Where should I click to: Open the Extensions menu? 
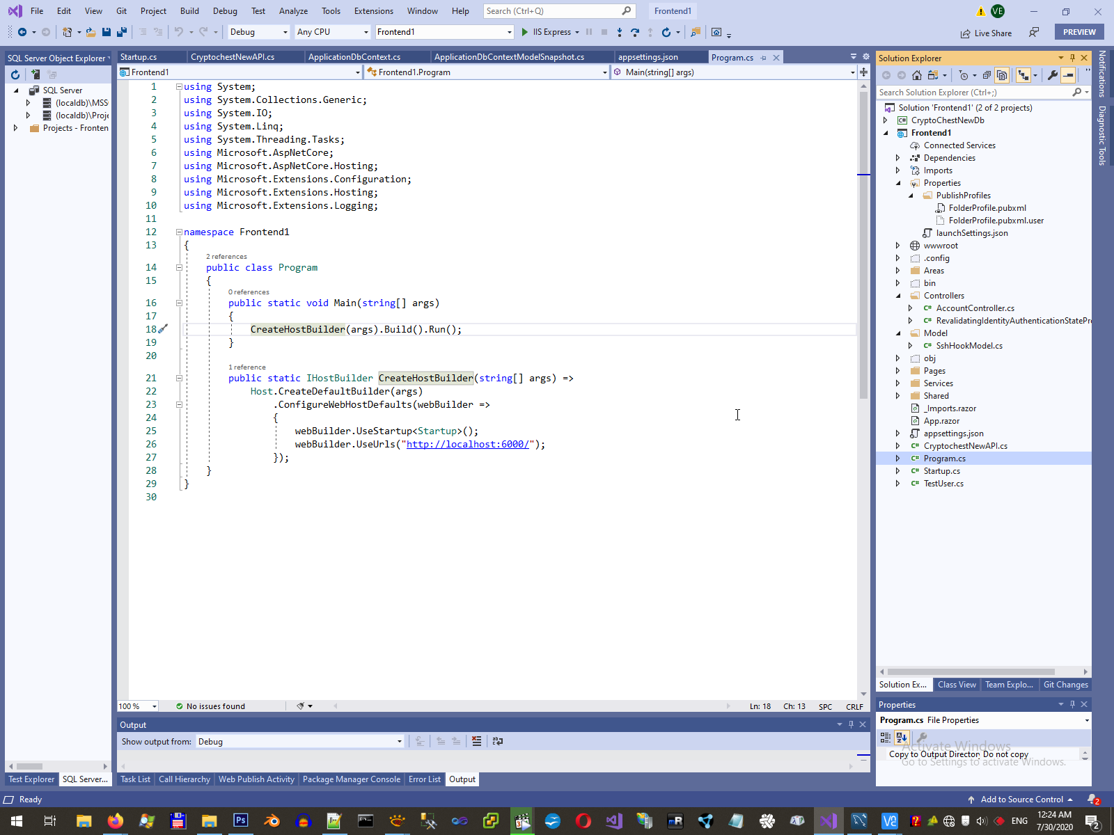pyautogui.click(x=374, y=11)
